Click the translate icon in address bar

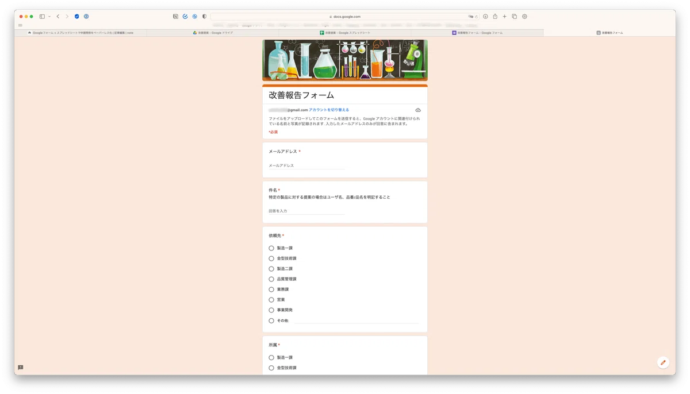(x=471, y=17)
